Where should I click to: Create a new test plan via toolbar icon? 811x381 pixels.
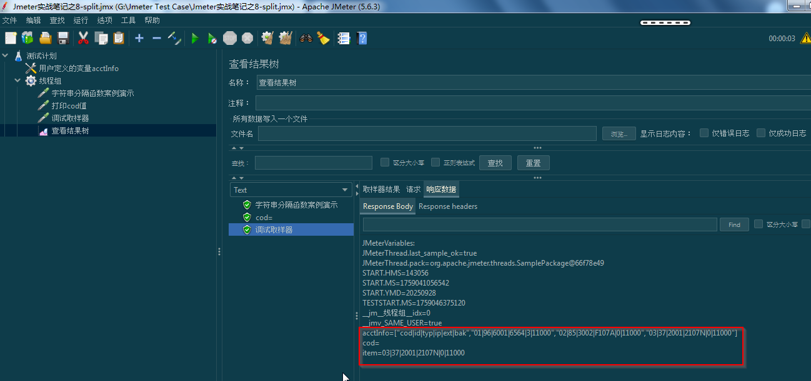click(10, 38)
